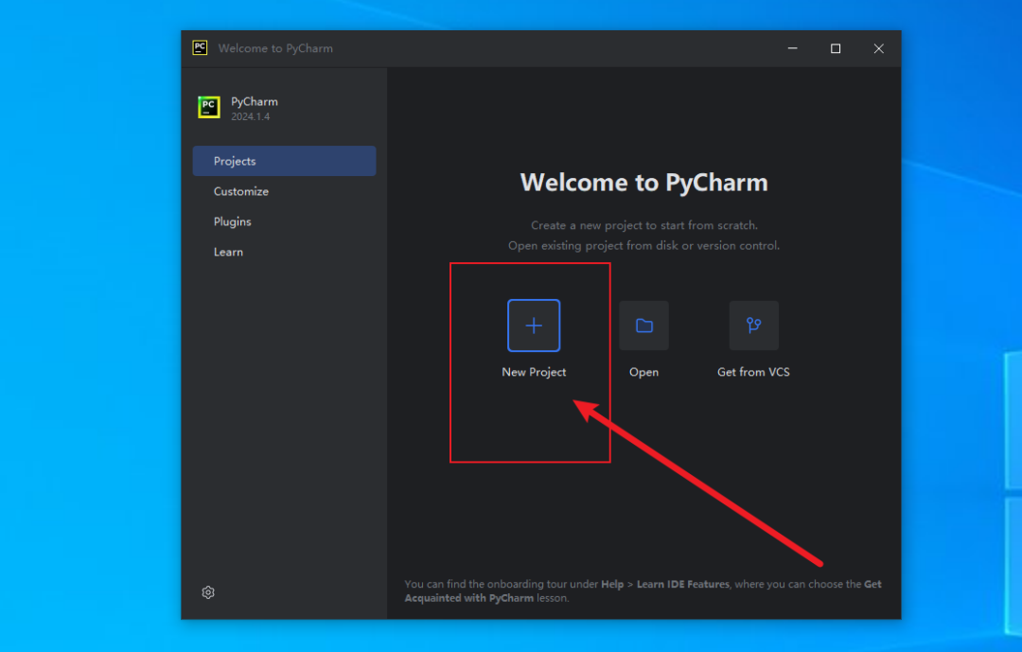Go to the Learn tab

[x=284, y=252]
